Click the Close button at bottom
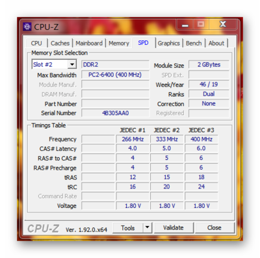 [x=214, y=227]
